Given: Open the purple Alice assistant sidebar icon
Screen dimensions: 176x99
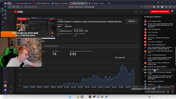Looking at the screenshot, I should point(5,90).
